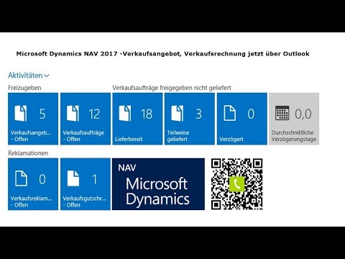Open Verkaufsreklam... - Offen tile label

pos(31,201)
